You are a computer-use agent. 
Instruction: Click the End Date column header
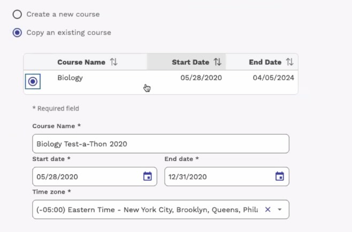tap(265, 62)
